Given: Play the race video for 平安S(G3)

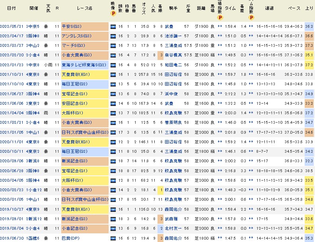Looking at the screenshot, I should click(x=114, y=26).
